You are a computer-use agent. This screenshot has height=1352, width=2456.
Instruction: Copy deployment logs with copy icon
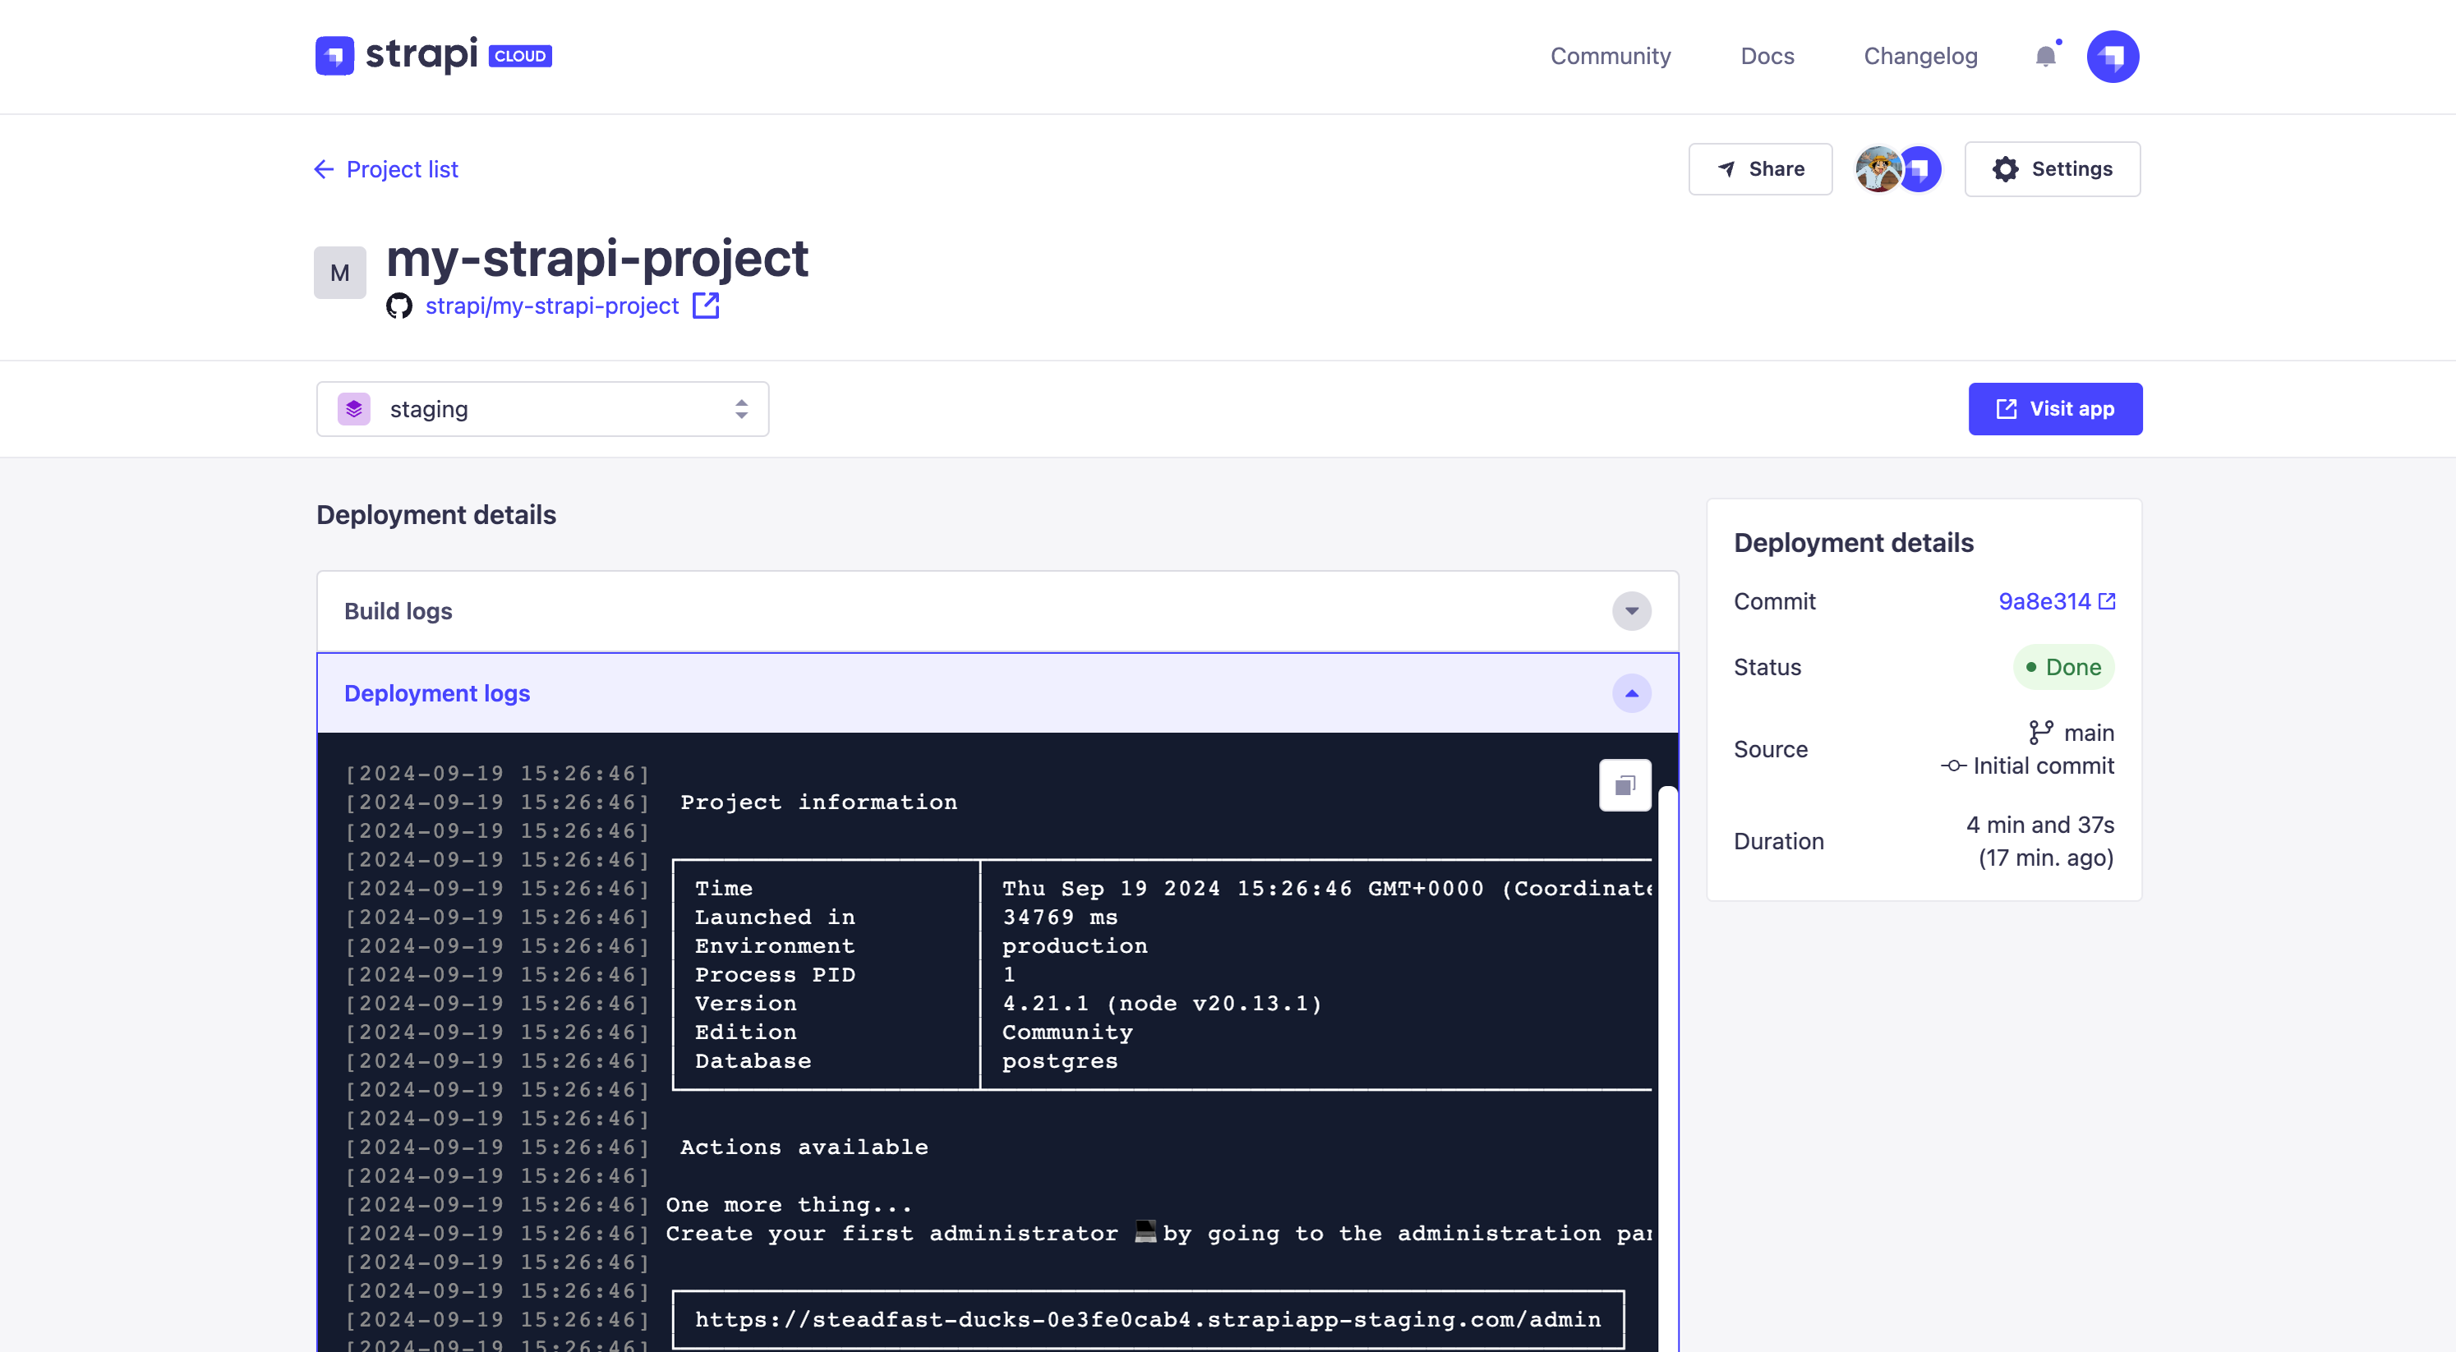1624,785
